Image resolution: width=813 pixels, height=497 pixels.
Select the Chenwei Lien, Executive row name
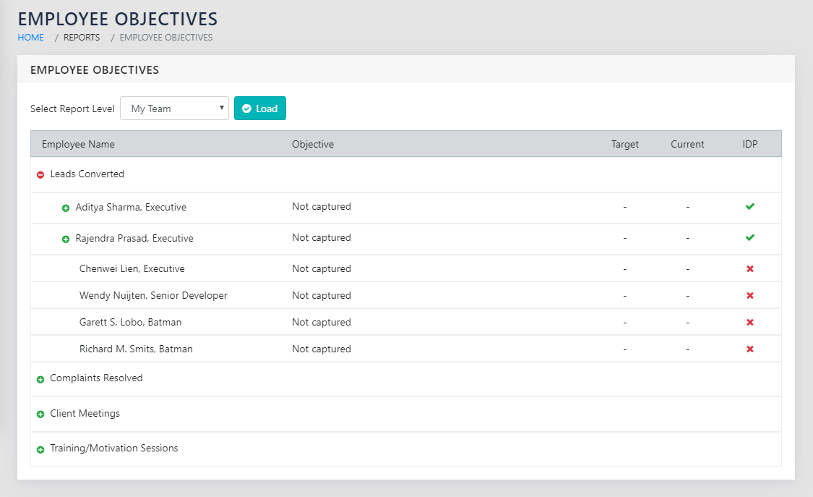tap(132, 269)
